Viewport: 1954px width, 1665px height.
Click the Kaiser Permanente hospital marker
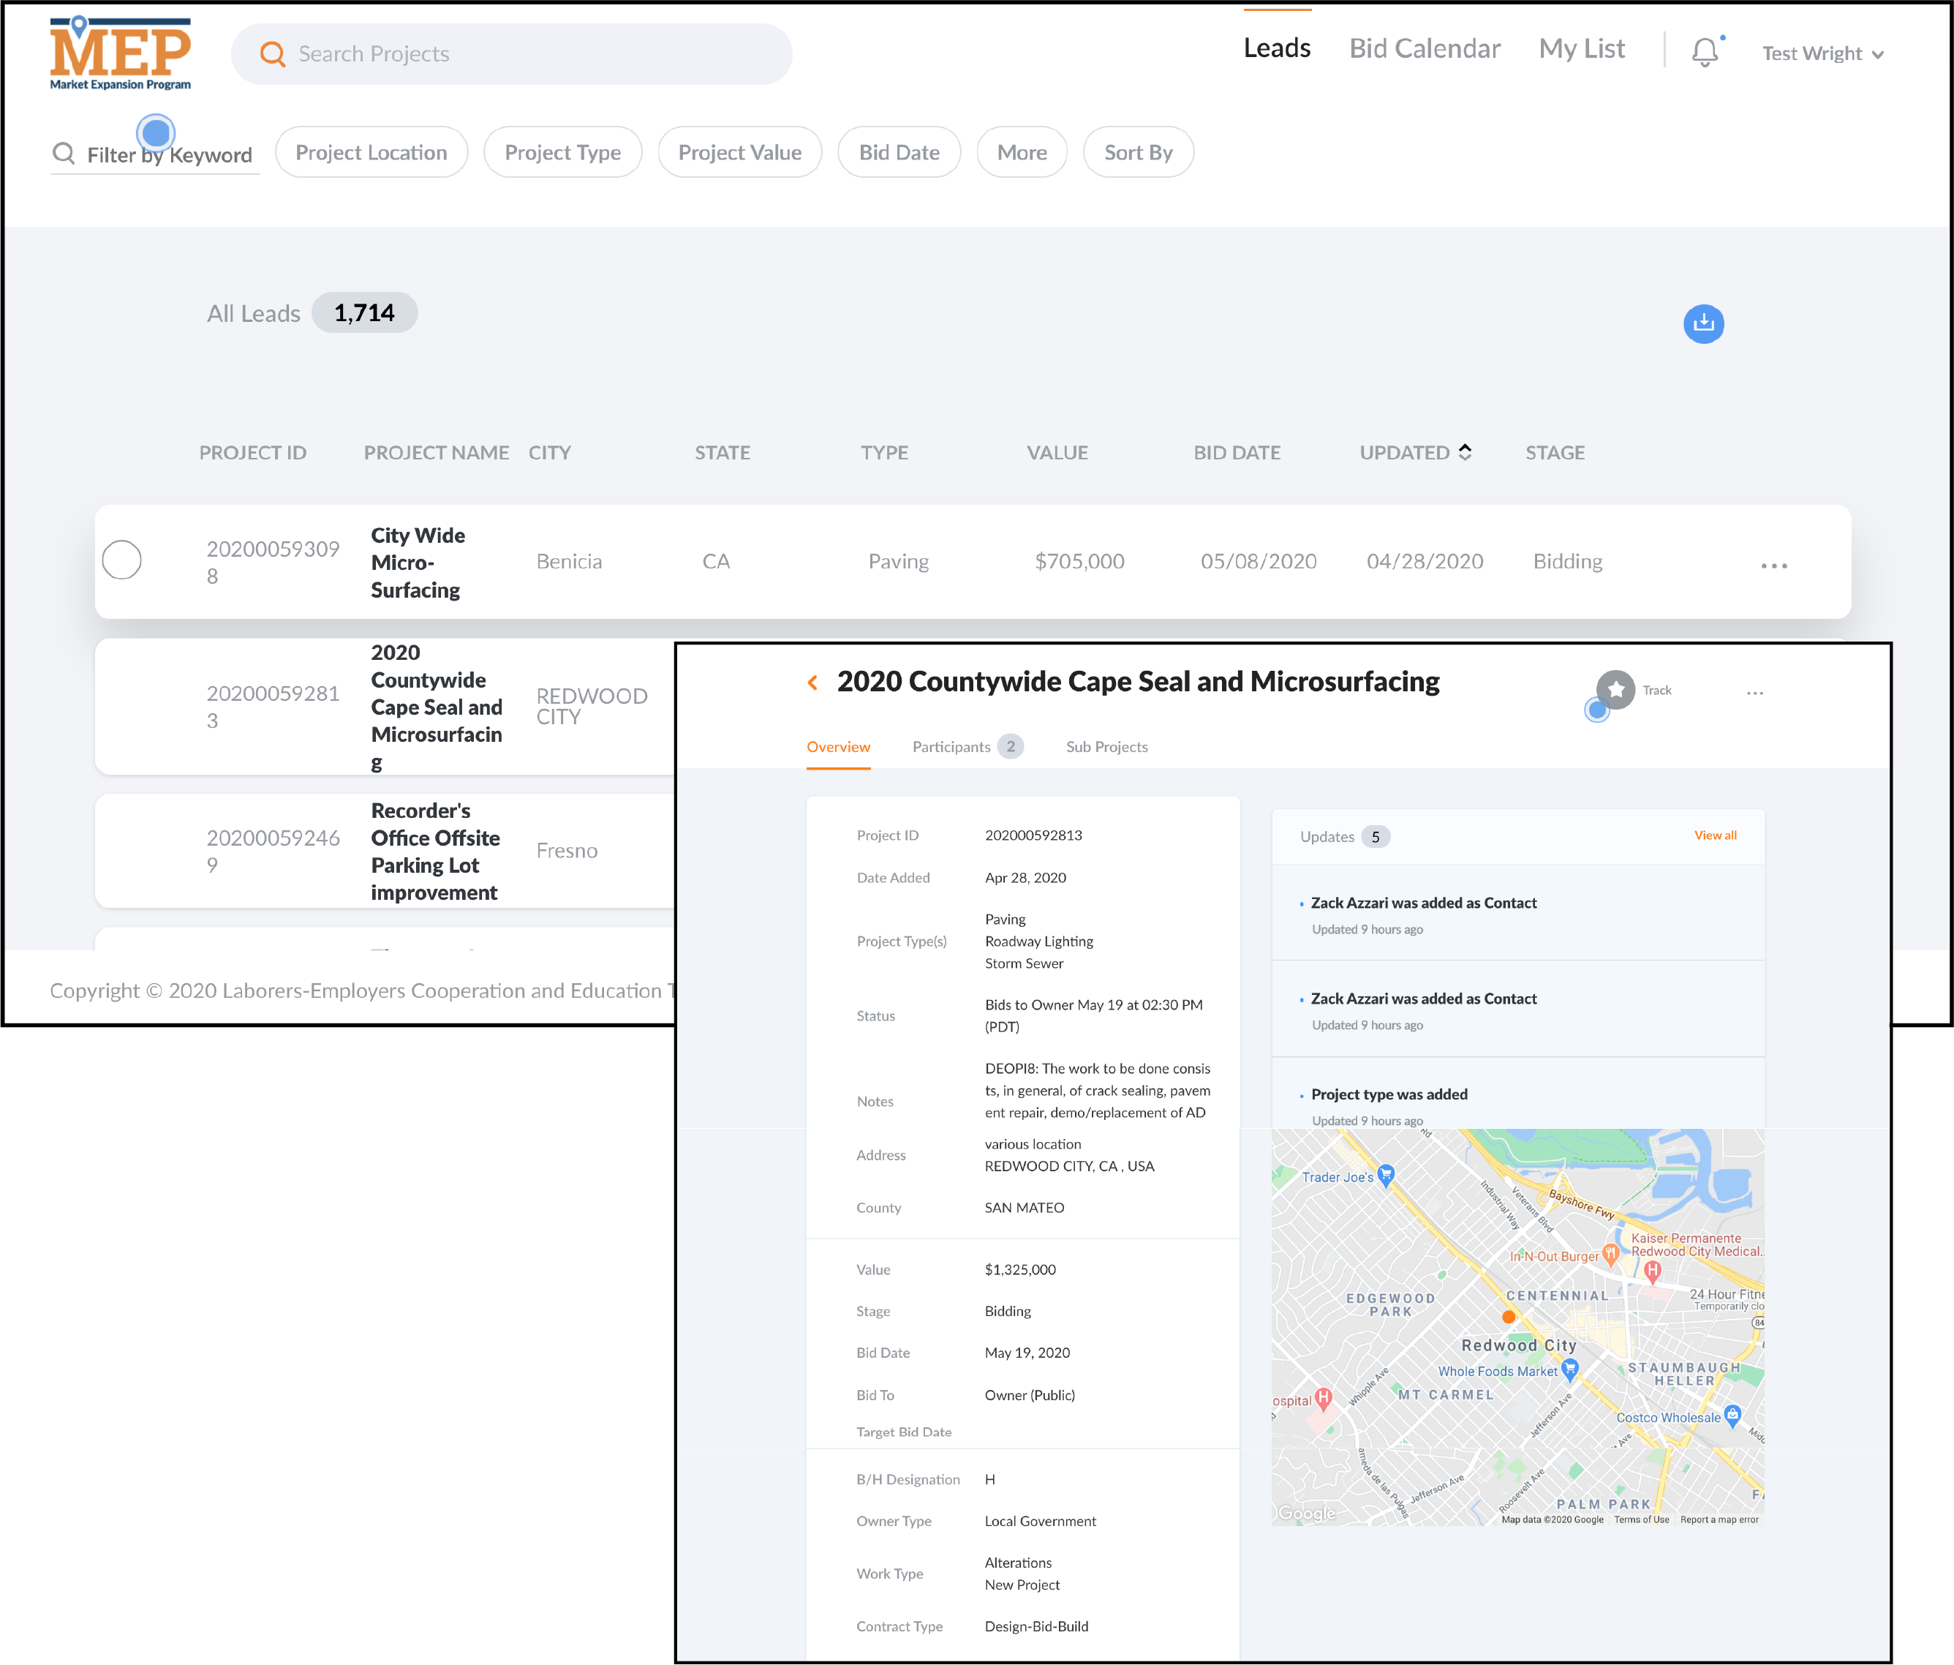(x=1652, y=1271)
